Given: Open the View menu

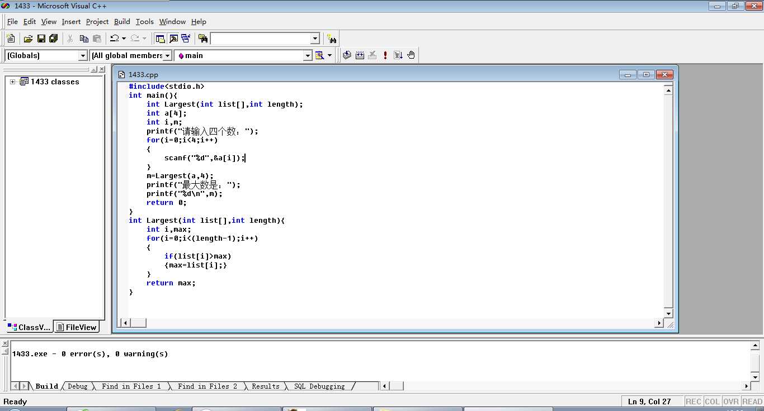Looking at the screenshot, I should 49,21.
